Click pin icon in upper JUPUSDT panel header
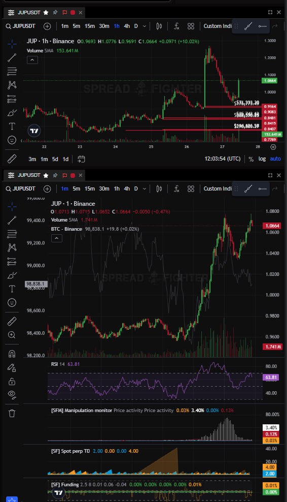The width and height of the screenshot is (287, 502). pos(55,13)
